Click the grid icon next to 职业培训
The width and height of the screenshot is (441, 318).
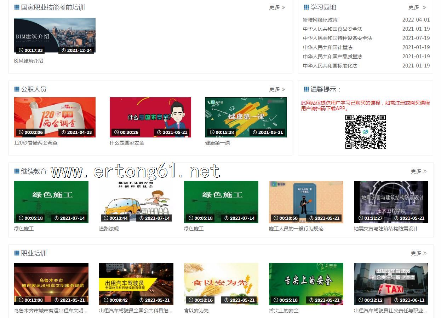tap(17, 253)
